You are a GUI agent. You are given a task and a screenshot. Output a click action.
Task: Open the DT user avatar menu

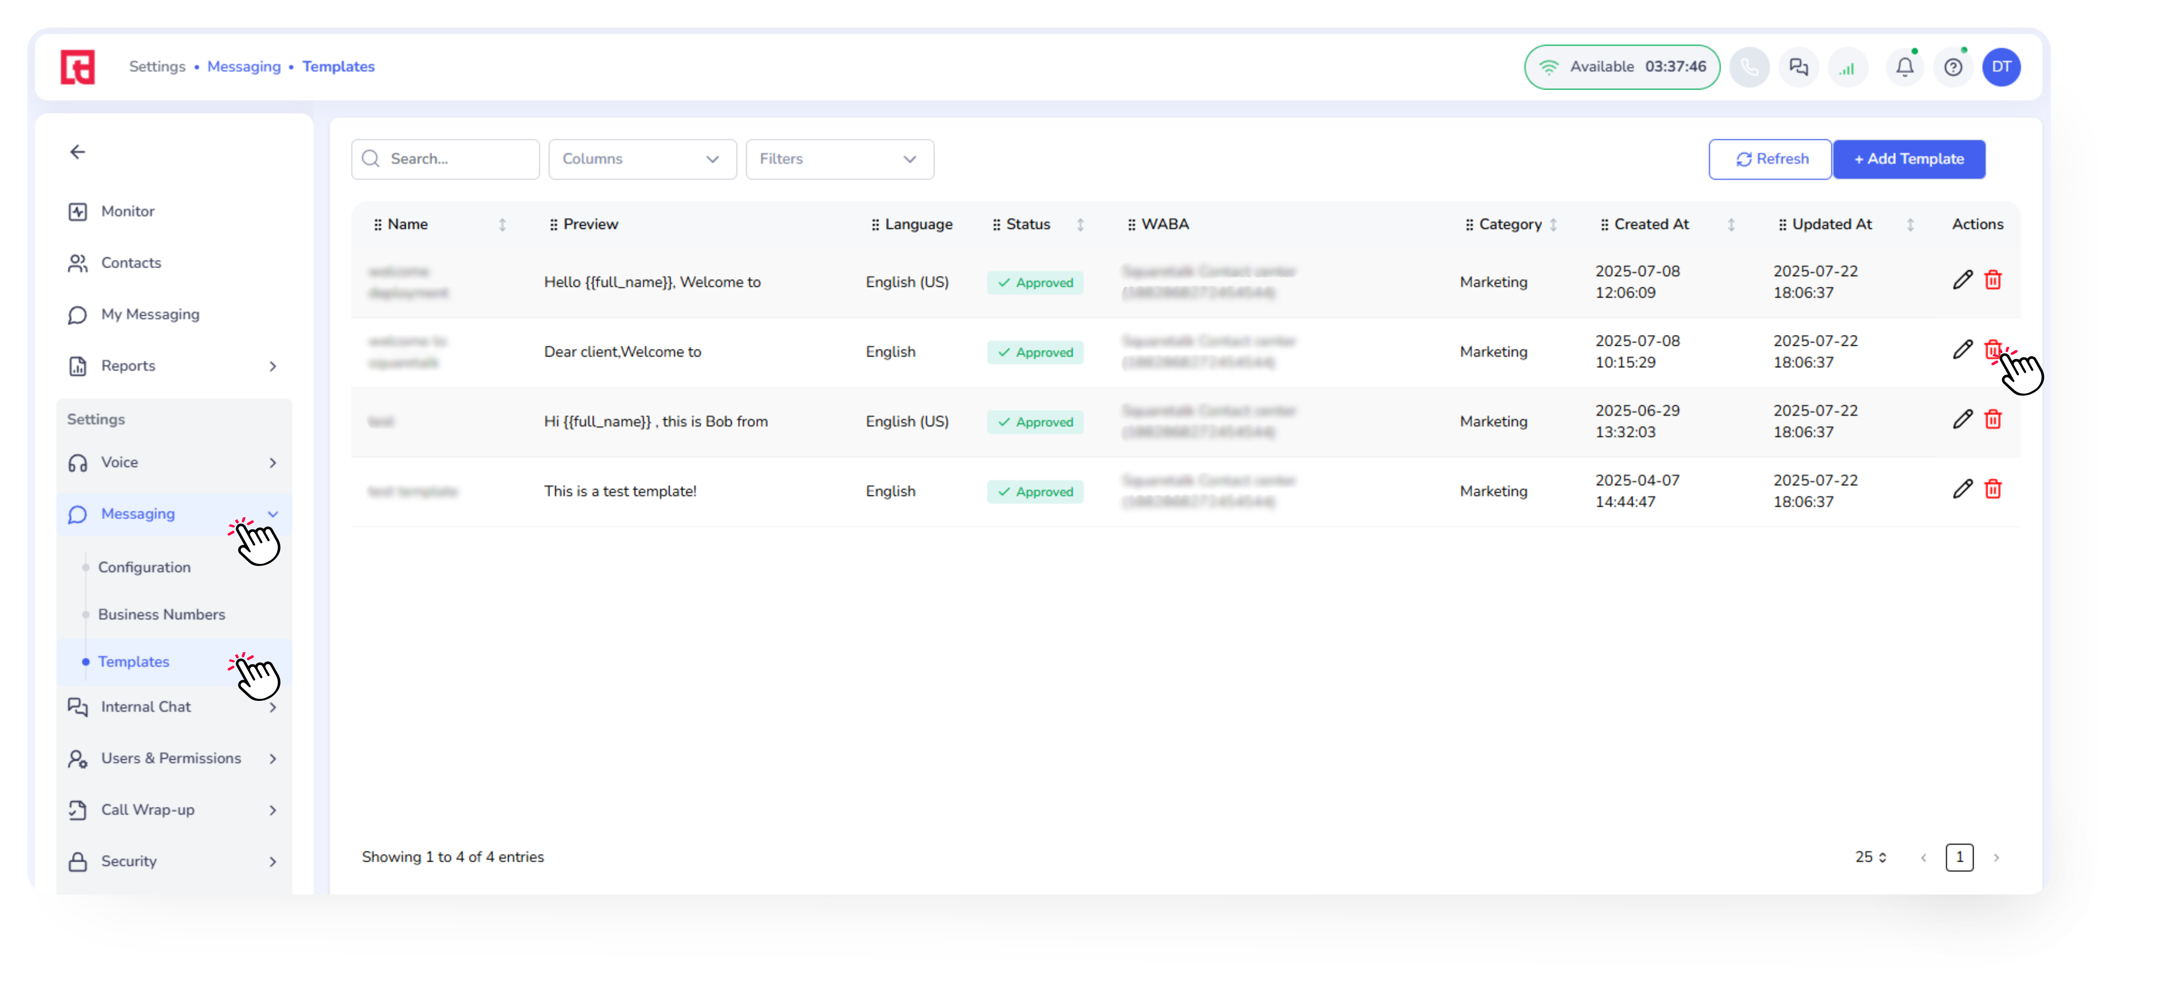point(2001,67)
